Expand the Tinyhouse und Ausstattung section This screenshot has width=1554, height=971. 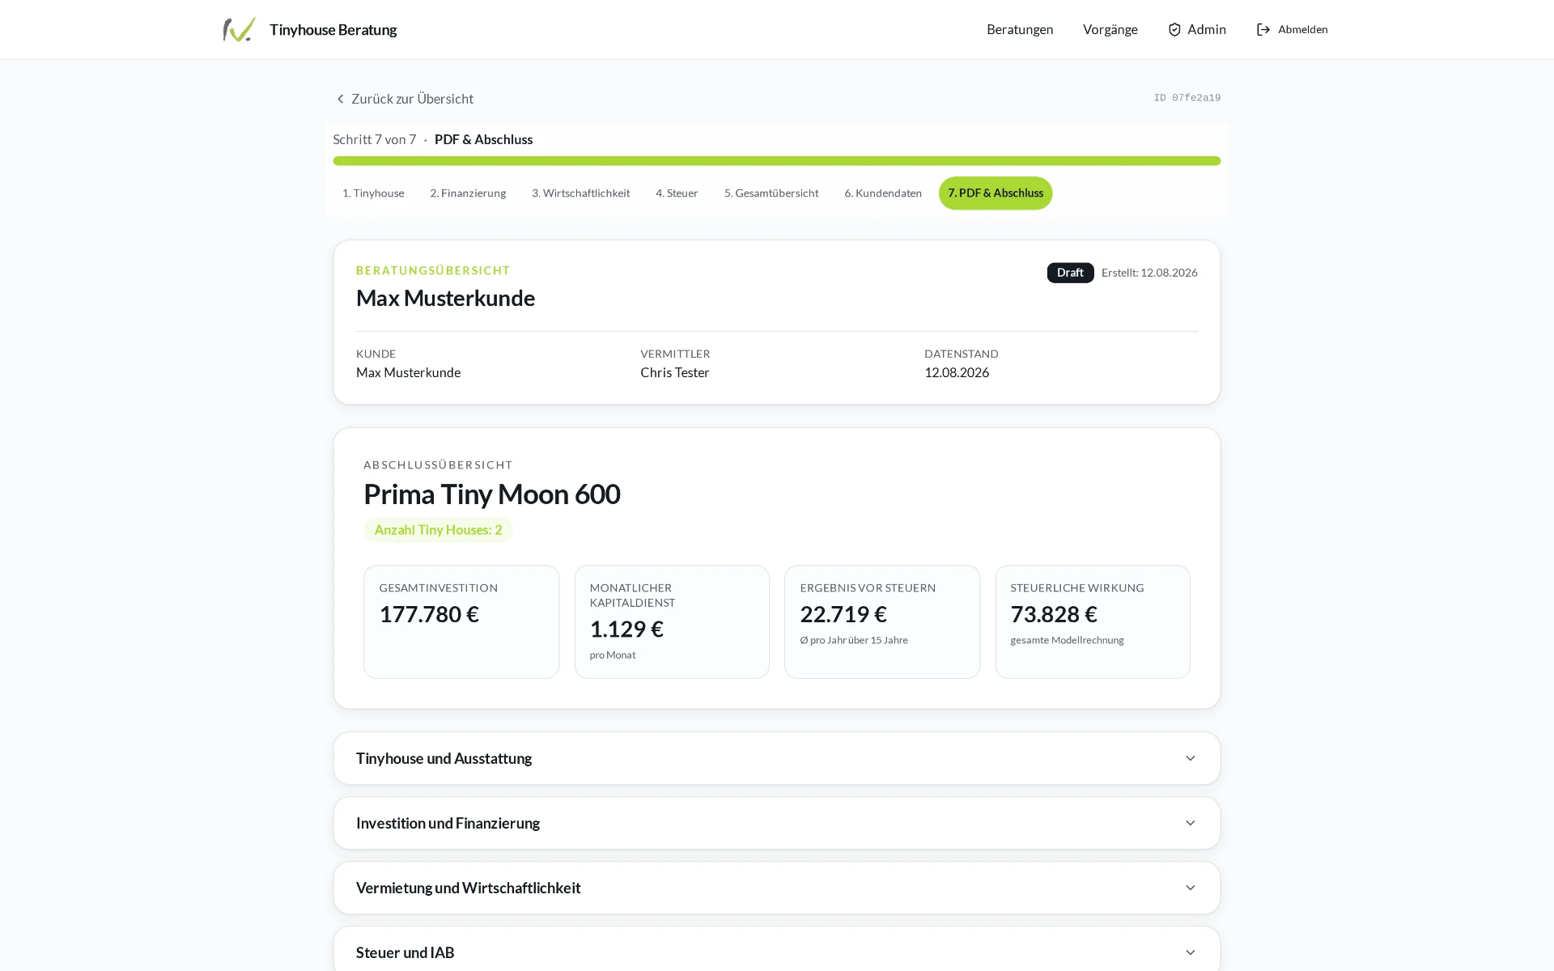(x=777, y=758)
